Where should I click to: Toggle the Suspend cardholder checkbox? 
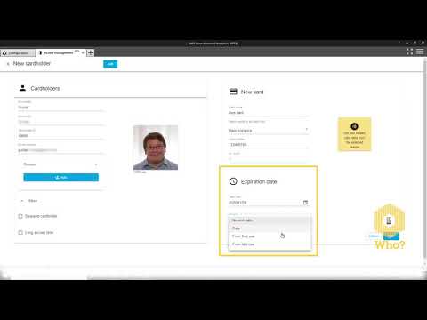(20, 216)
